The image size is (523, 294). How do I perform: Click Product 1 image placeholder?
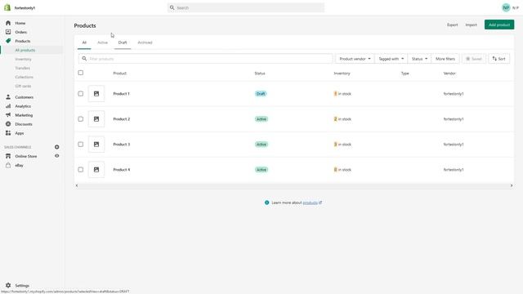(96, 94)
